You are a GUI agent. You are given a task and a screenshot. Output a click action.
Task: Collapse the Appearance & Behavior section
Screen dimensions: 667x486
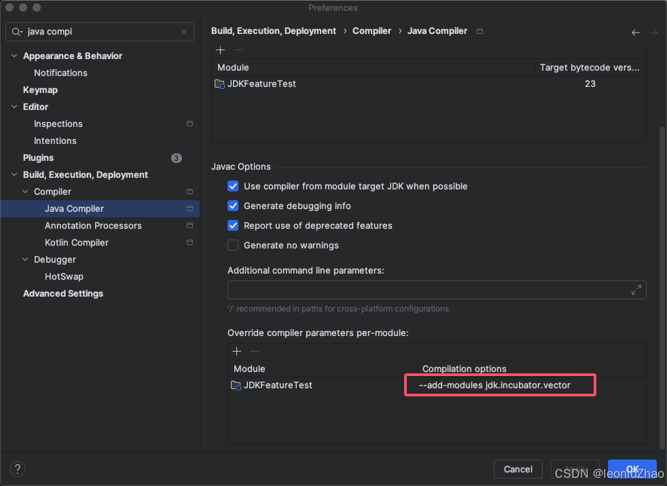14,56
